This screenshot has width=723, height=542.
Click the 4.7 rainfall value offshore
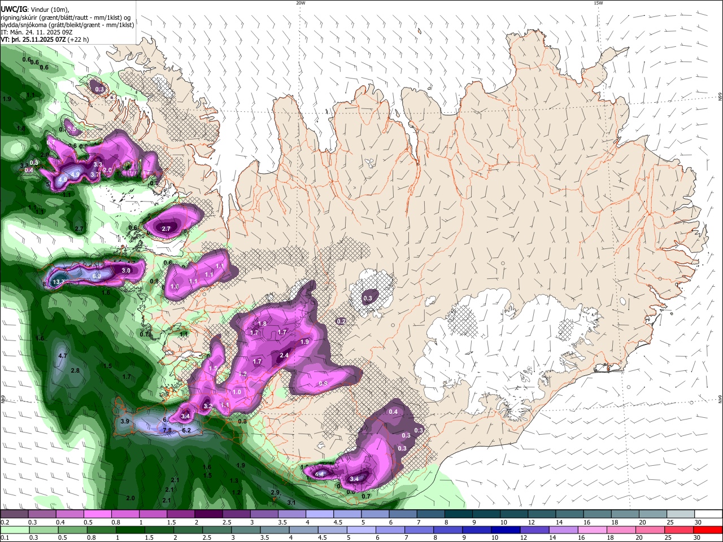pyautogui.click(x=63, y=356)
